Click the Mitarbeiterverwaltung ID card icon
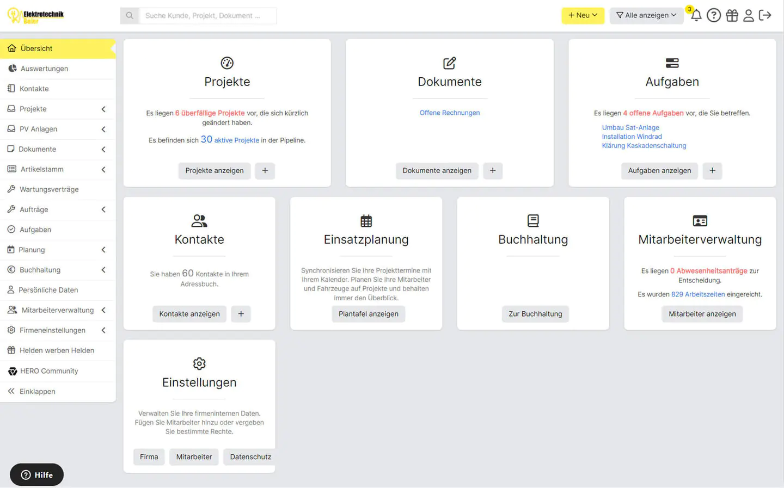The width and height of the screenshot is (784, 488). (700, 221)
